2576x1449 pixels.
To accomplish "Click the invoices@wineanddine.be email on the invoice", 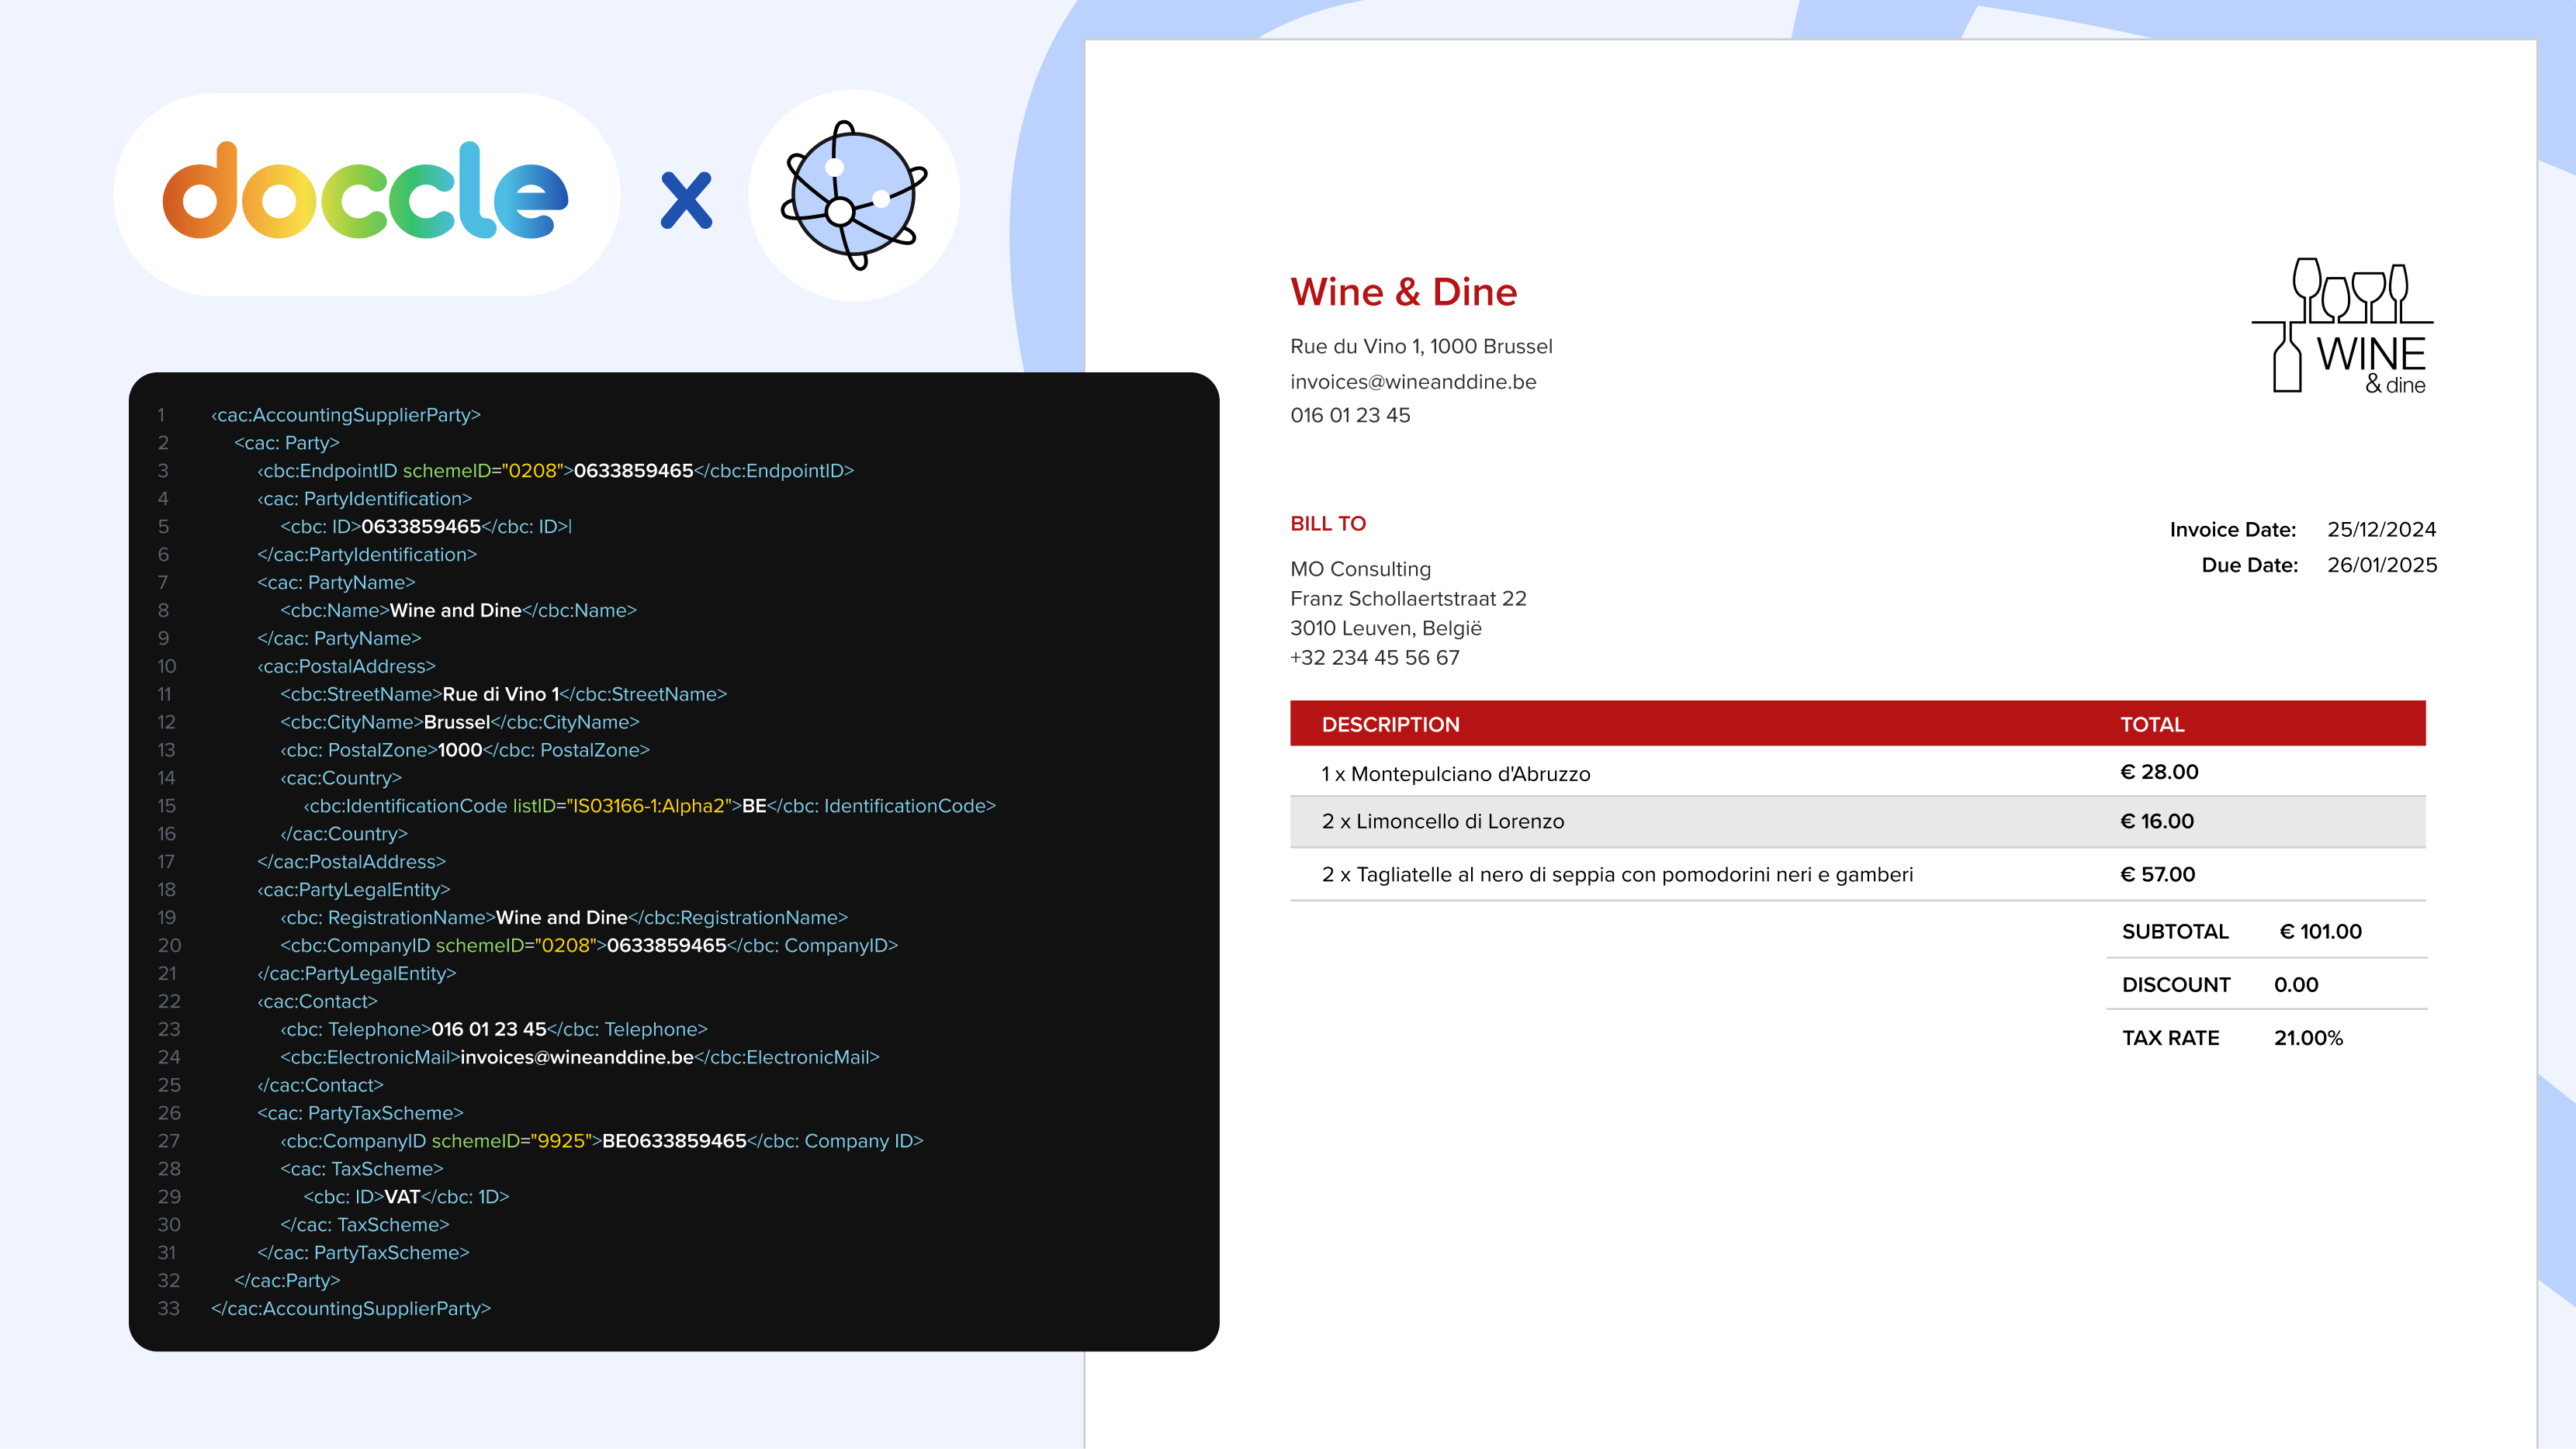I will coord(1413,381).
